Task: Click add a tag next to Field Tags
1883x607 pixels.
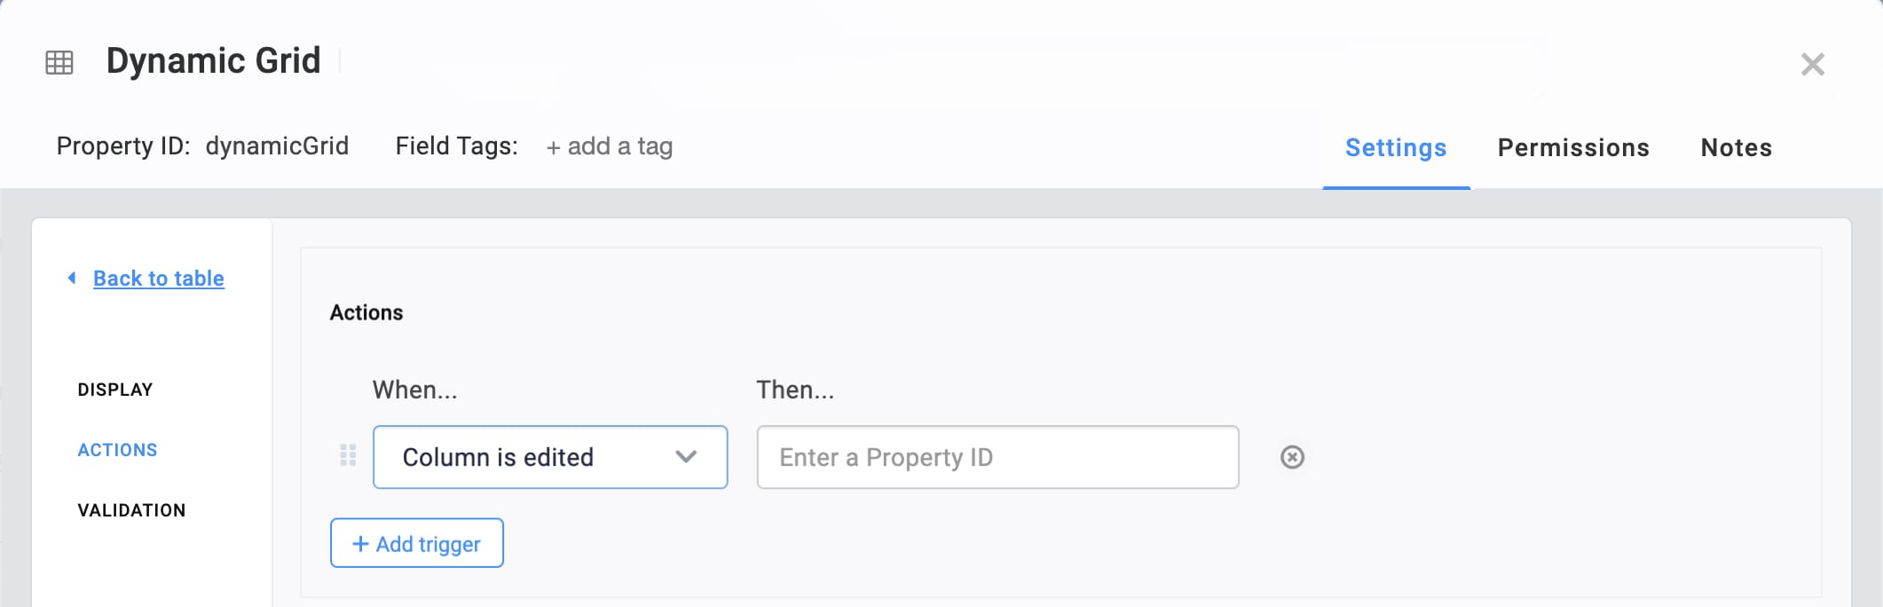Action: click(610, 146)
